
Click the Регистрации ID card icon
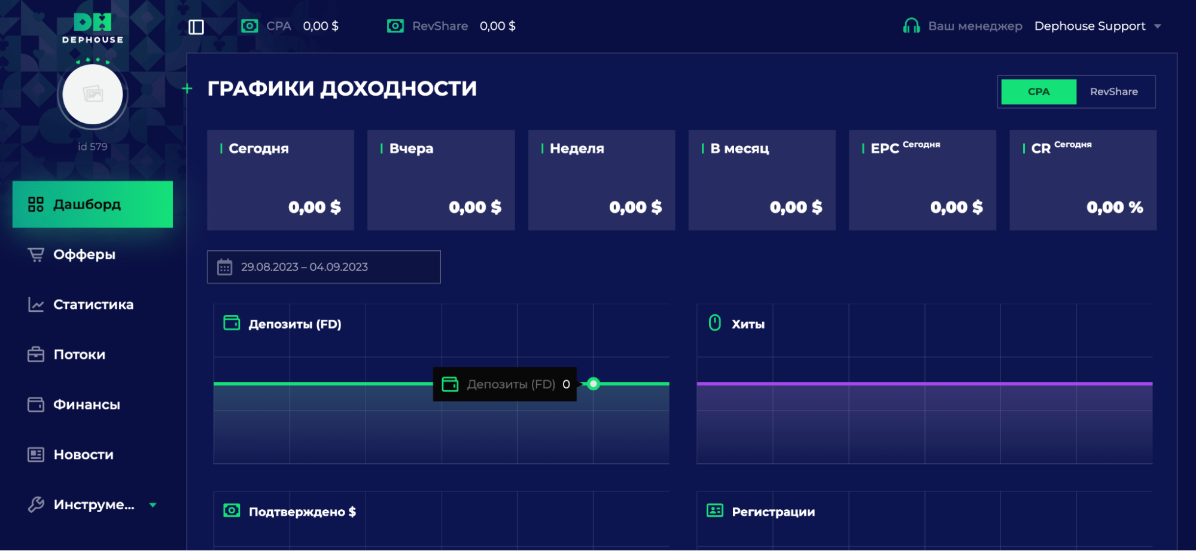click(715, 510)
